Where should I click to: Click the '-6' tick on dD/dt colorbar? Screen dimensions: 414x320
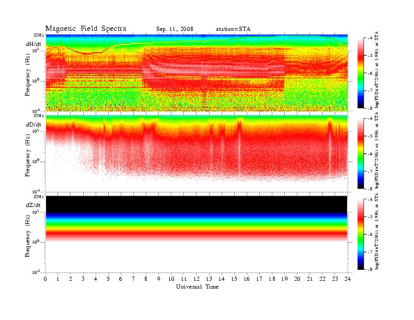pyautogui.click(x=370, y=154)
